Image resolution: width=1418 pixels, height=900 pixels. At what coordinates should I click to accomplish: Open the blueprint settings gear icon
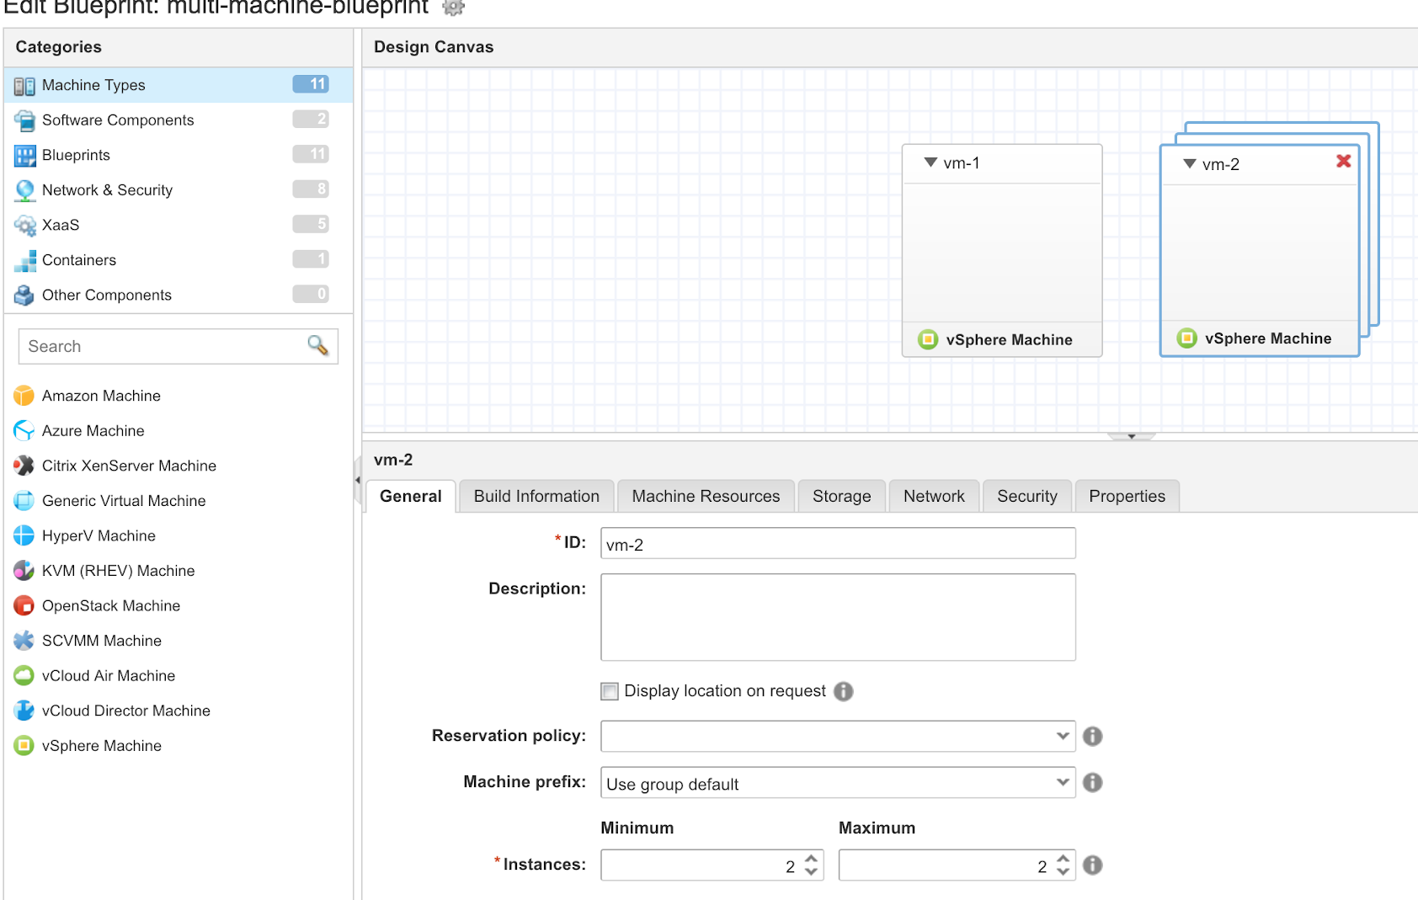click(454, 8)
